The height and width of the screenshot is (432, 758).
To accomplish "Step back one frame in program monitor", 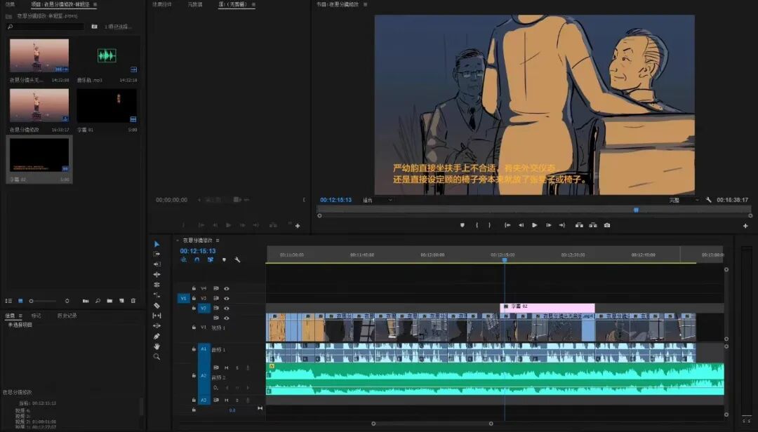I will point(521,225).
